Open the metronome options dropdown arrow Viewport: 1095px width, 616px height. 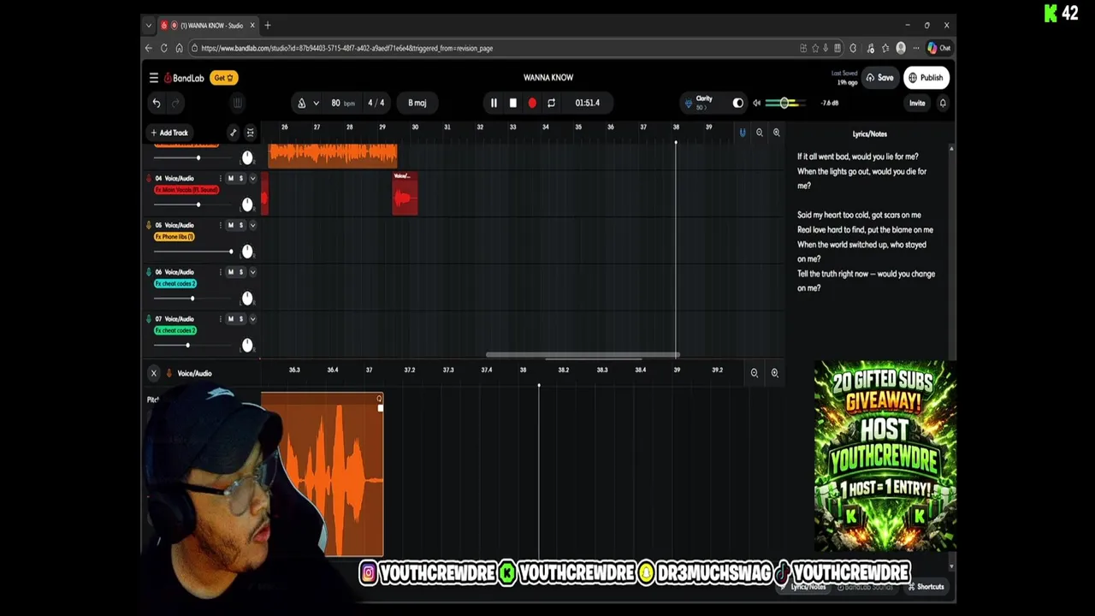coord(316,103)
